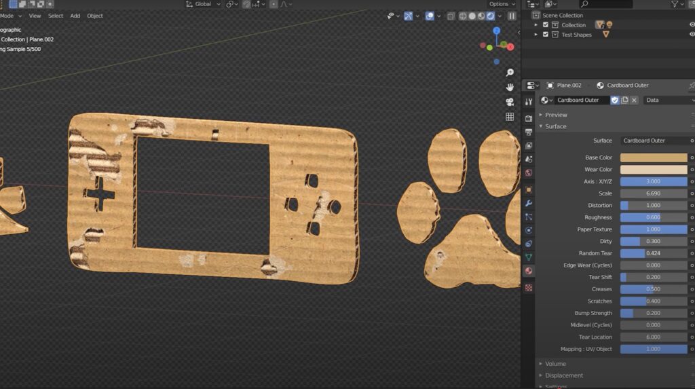Open the Scene properties tab
The width and height of the screenshot is (695, 389).
(528, 159)
